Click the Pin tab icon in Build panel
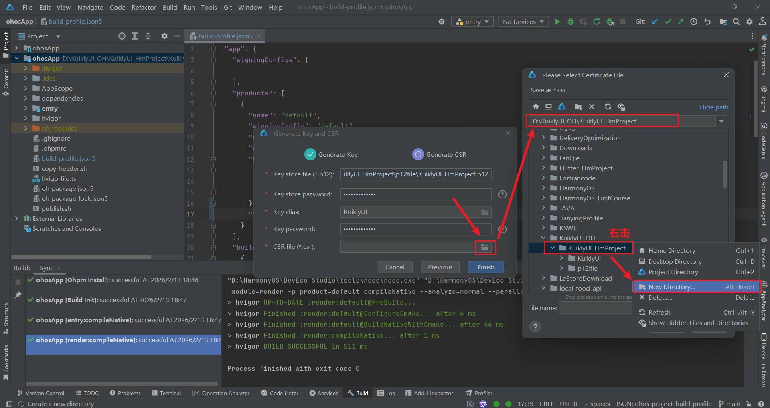 point(18,295)
